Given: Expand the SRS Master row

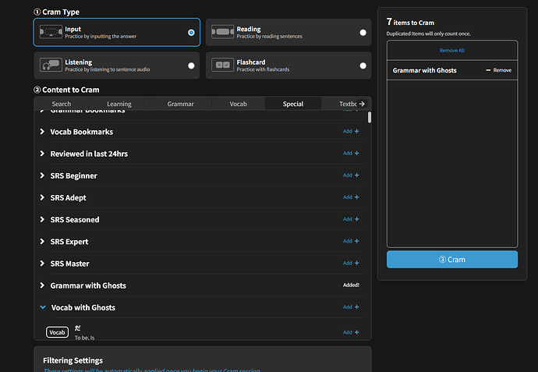Looking at the screenshot, I should (42, 264).
